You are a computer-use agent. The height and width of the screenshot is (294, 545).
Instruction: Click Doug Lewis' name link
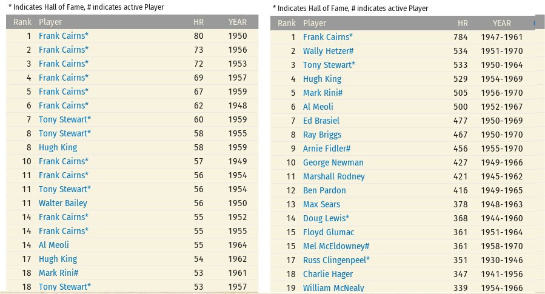326,218
